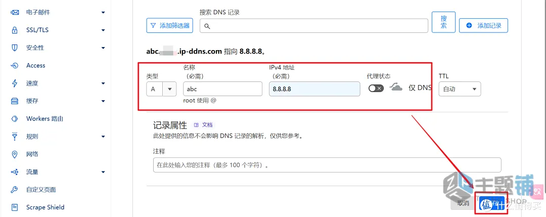Expand the 缓存 menu arrow
546x217 pixels.
103,101
